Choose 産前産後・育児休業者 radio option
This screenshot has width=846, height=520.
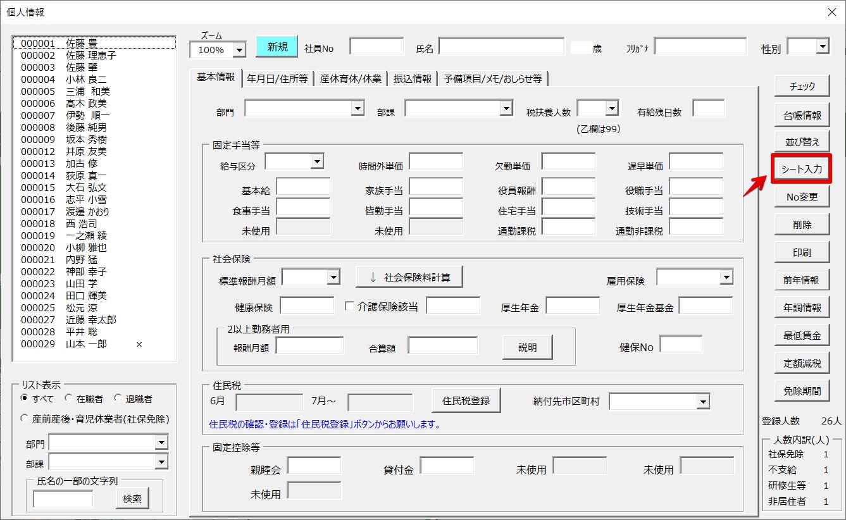point(25,419)
